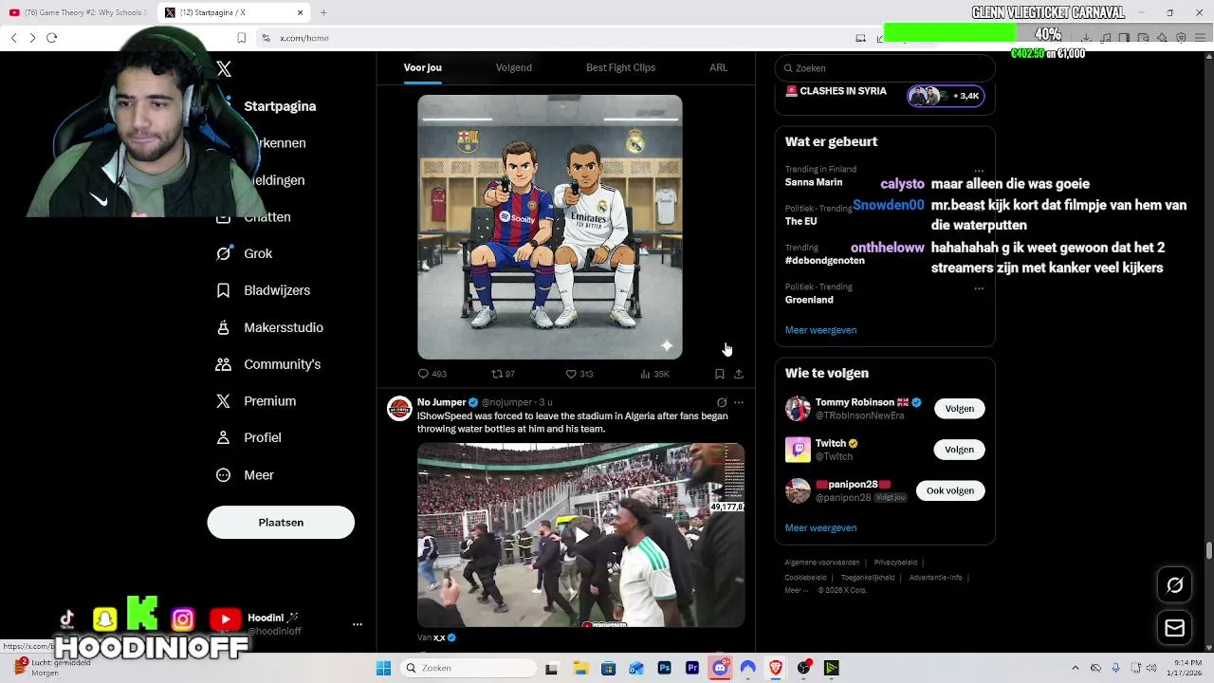This screenshot has width=1214, height=683.
Task: Open the #debondgenoten trend
Action: point(825,261)
